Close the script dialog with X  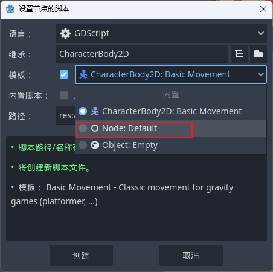coord(263,9)
